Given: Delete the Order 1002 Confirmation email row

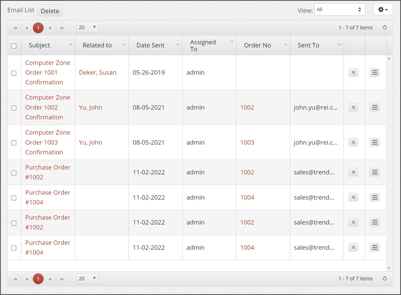Looking at the screenshot, I should [x=353, y=107].
